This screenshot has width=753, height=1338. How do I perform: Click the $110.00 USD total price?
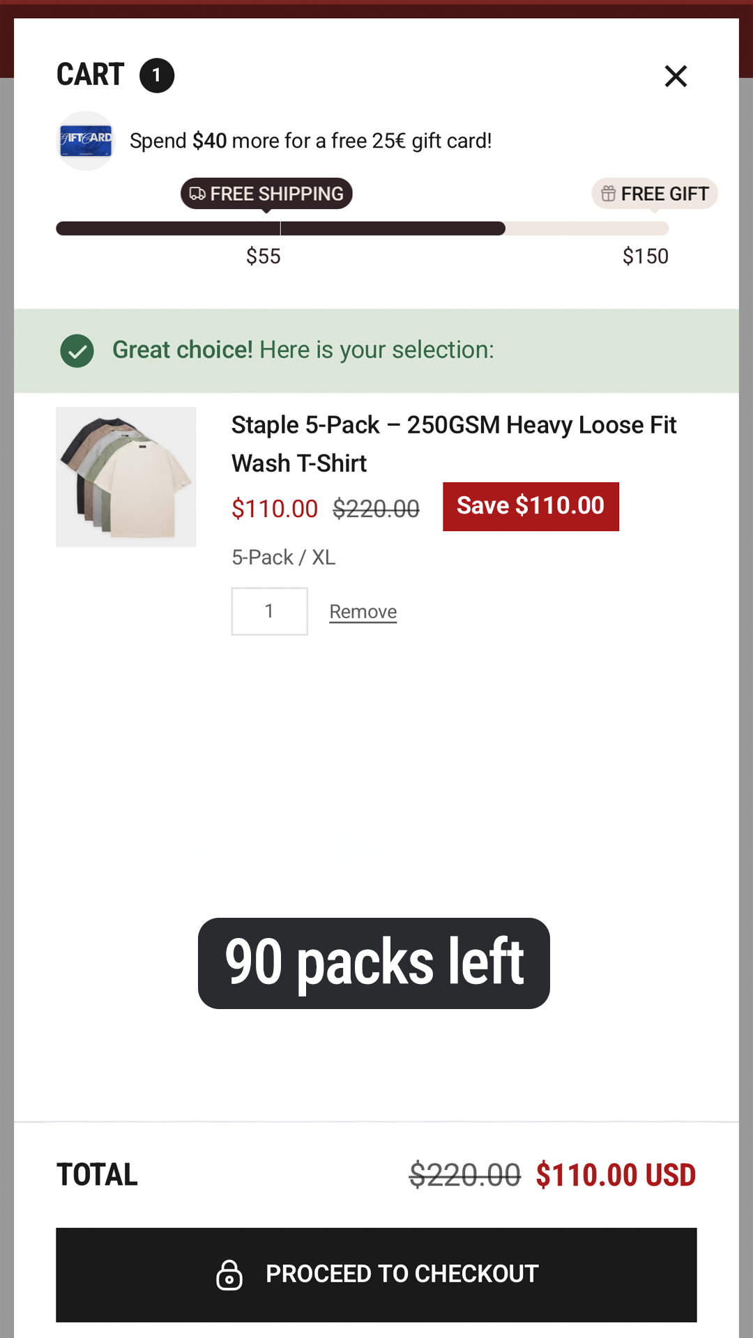pos(616,1175)
